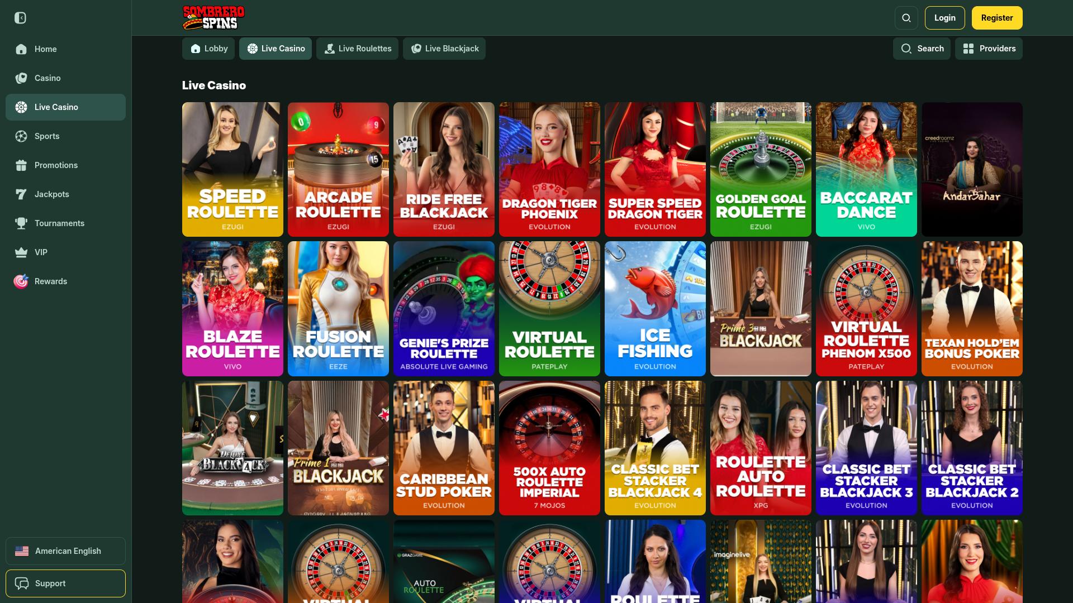The height and width of the screenshot is (603, 1073).
Task: Launch Golden Goal Roulette game
Action: click(x=761, y=169)
